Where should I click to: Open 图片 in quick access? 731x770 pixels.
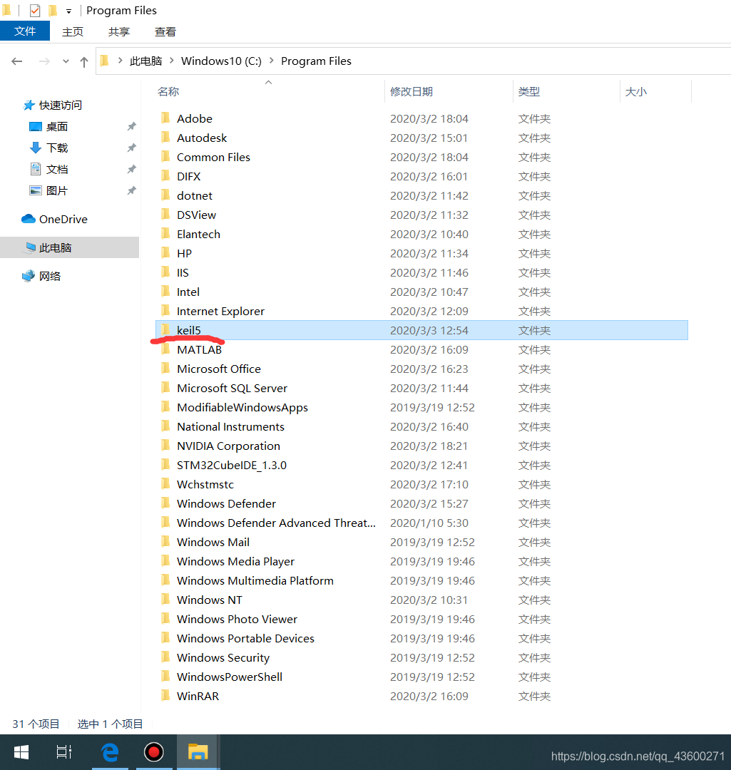click(x=57, y=190)
